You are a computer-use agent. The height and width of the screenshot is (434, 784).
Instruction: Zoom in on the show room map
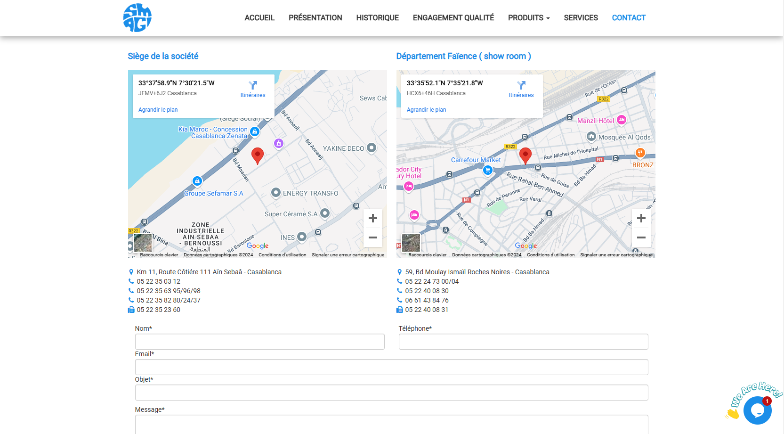pyautogui.click(x=641, y=218)
